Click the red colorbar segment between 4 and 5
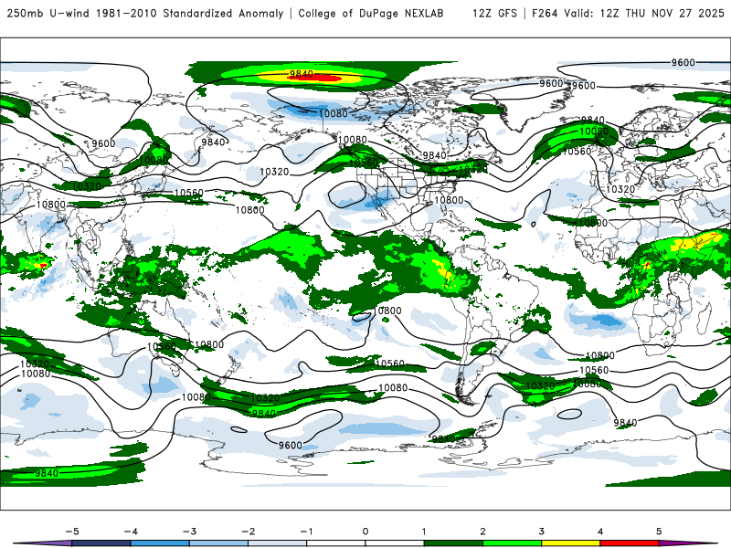 coord(629,543)
